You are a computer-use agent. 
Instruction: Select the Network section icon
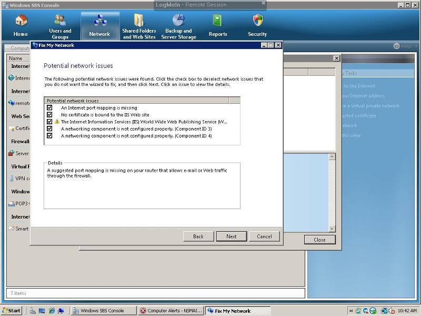pyautogui.click(x=99, y=20)
